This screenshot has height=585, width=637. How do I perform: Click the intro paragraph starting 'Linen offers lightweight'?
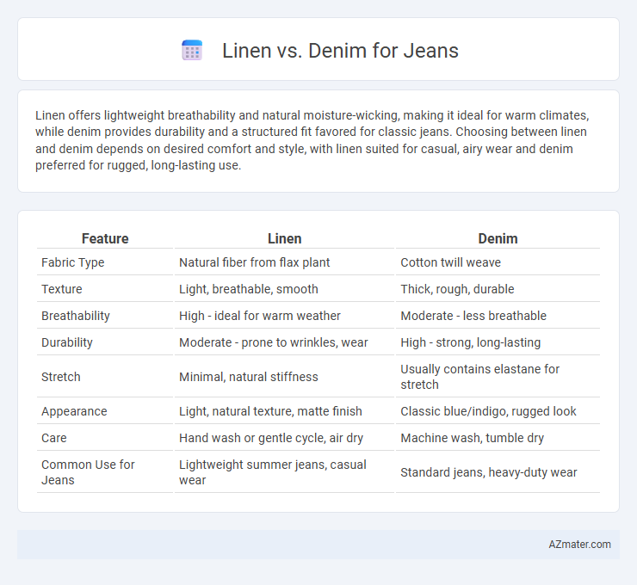coord(312,140)
